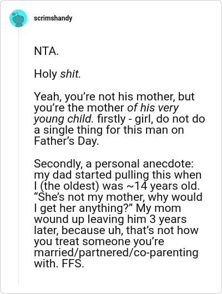The height and width of the screenshot is (294, 222).
Task: Click the italic text 'of his very'
Action: (x=153, y=108)
